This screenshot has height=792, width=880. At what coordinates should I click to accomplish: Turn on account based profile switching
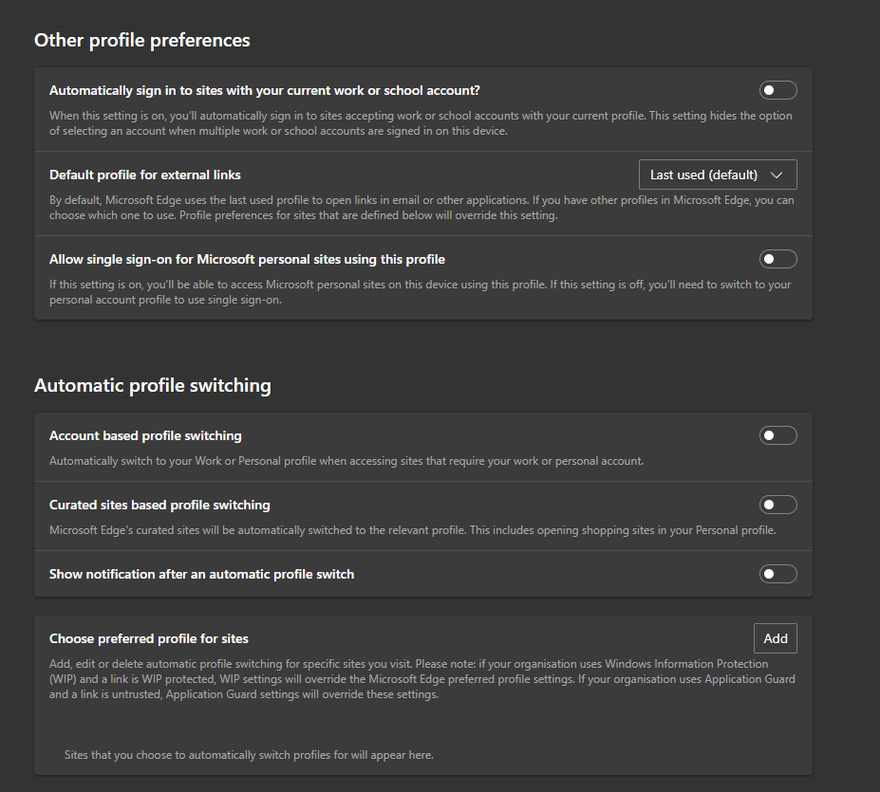(777, 434)
